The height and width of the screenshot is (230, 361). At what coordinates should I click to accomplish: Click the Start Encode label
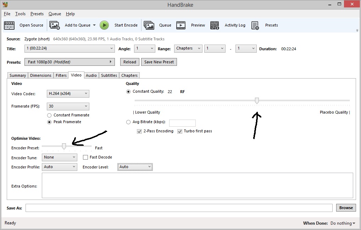(126, 25)
